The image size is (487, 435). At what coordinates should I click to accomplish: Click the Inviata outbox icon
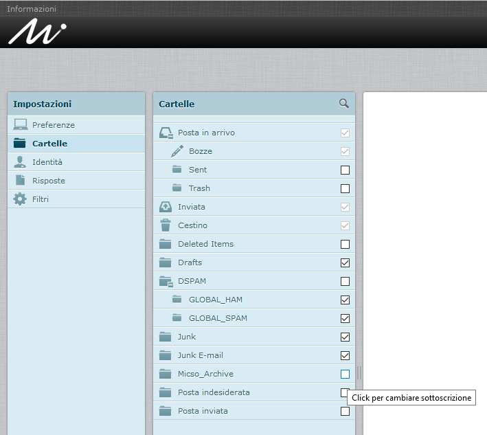(165, 207)
